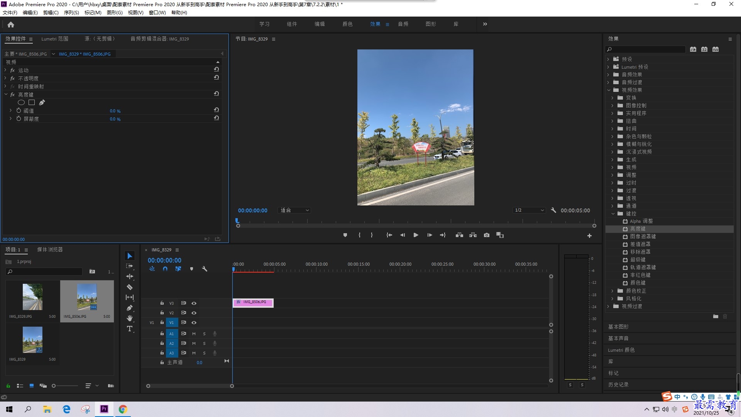Viewport: 741px width, 417px height.
Task: Open the 历史记录 panel
Action: (618, 385)
